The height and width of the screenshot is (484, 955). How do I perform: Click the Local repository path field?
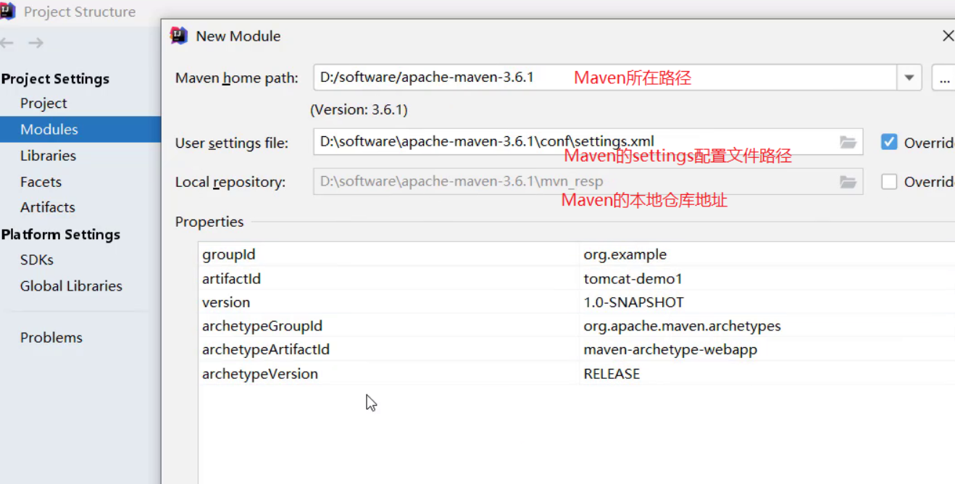(588, 182)
